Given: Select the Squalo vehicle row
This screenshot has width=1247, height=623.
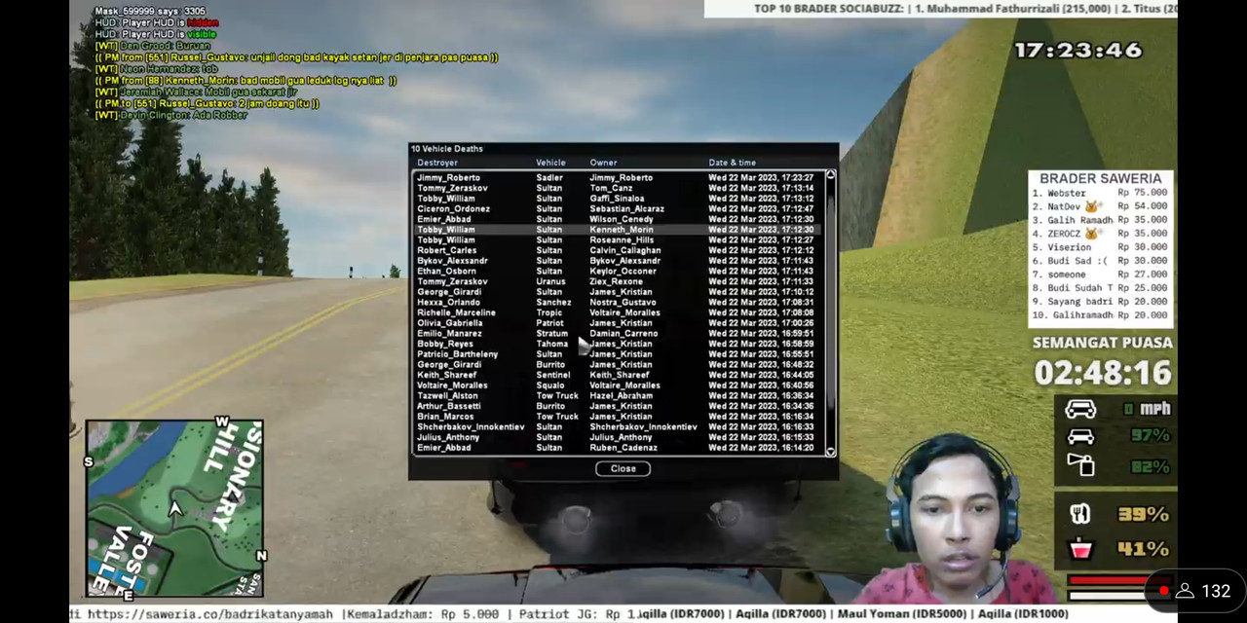Looking at the screenshot, I should click(x=619, y=385).
